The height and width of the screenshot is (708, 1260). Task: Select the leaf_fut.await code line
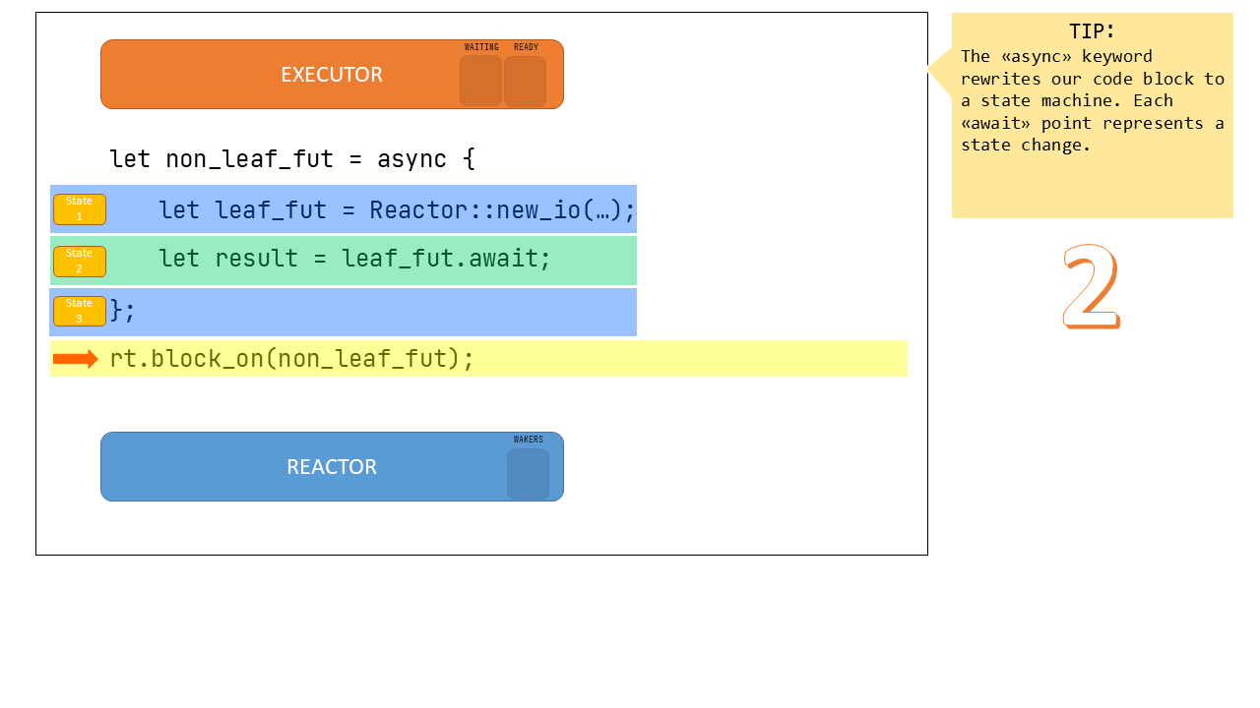point(354,259)
